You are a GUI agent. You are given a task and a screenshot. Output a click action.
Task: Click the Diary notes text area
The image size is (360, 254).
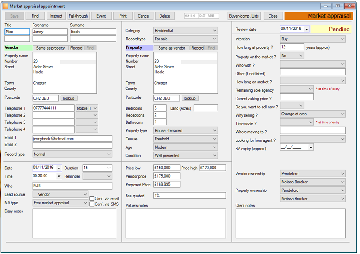coord(74,223)
